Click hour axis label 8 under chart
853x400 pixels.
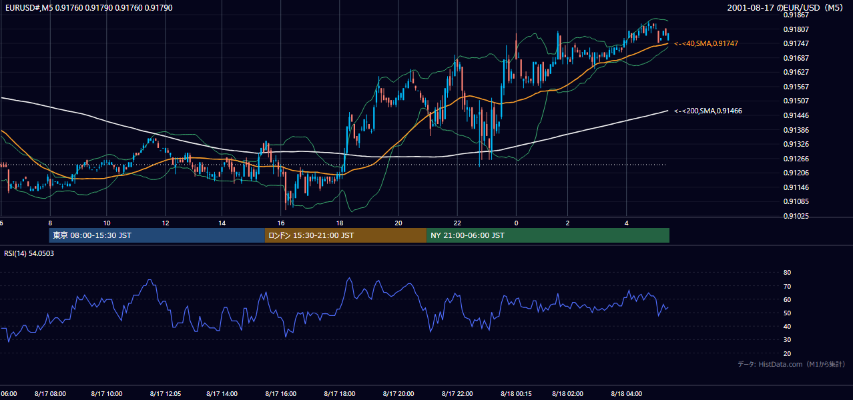pos(50,223)
